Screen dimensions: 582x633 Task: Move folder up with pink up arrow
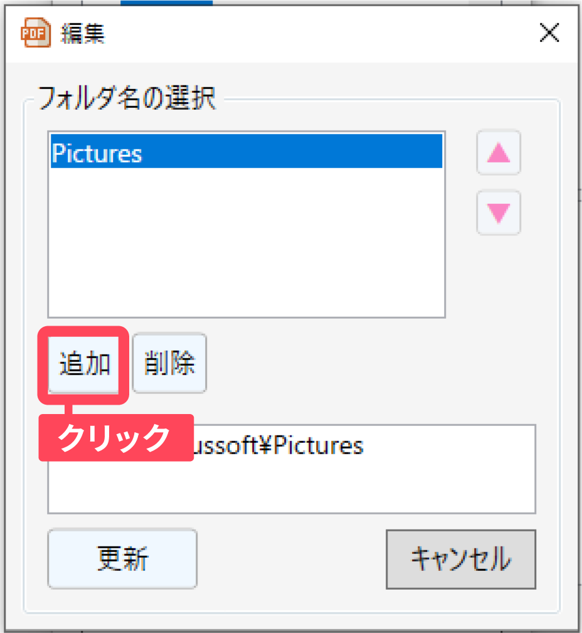click(x=499, y=152)
